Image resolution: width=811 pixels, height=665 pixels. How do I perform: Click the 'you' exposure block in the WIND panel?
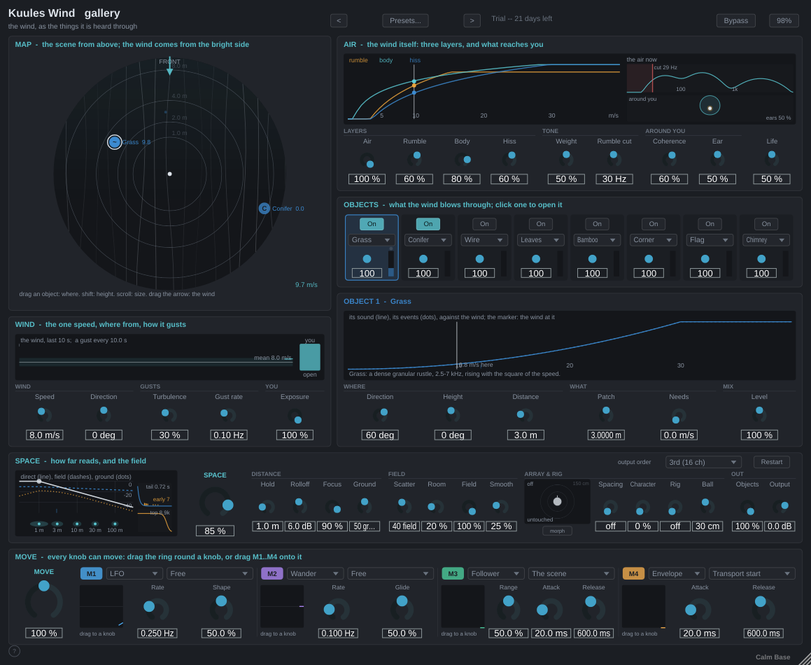[x=310, y=357]
